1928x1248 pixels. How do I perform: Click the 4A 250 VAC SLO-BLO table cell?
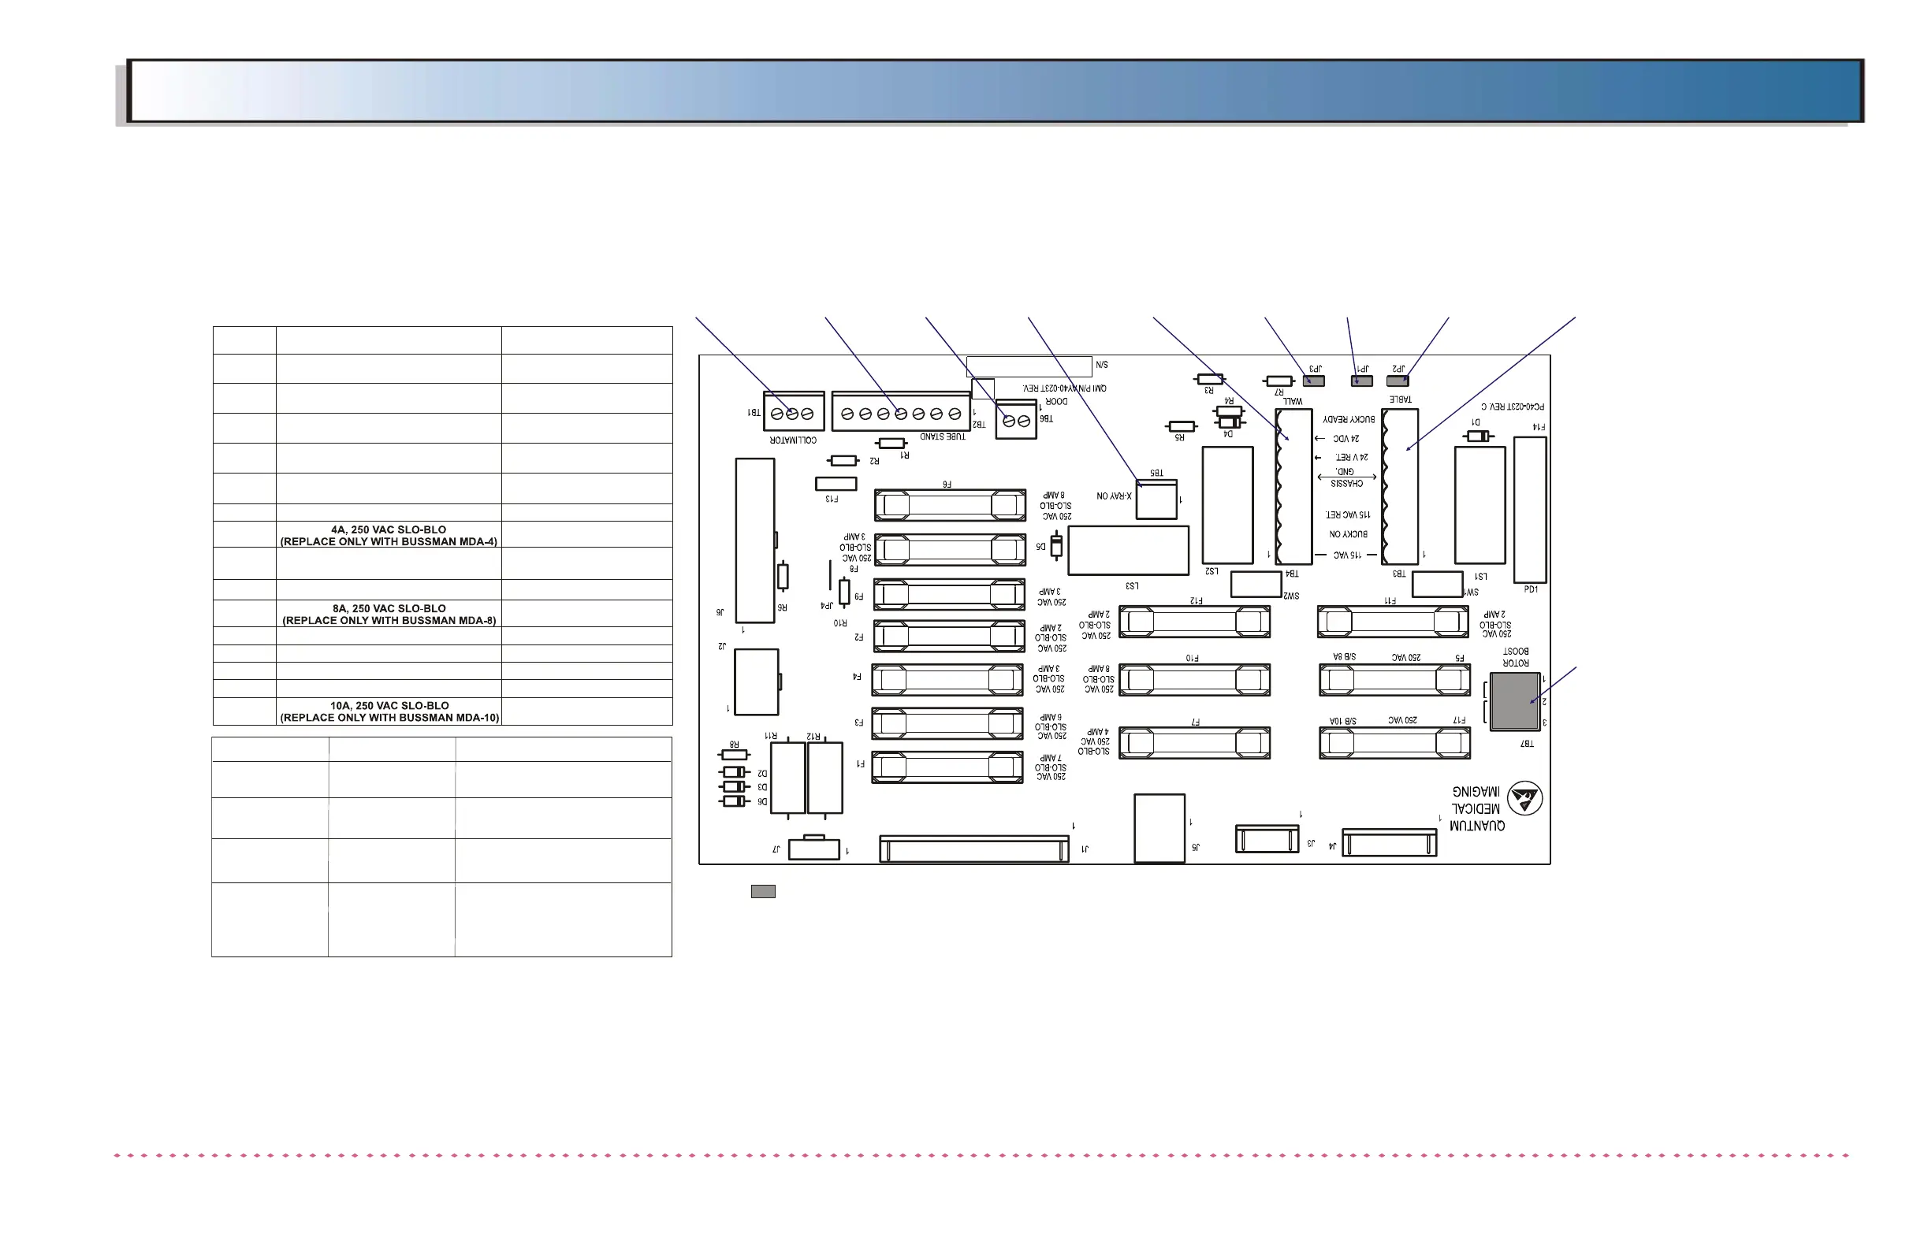click(x=388, y=535)
